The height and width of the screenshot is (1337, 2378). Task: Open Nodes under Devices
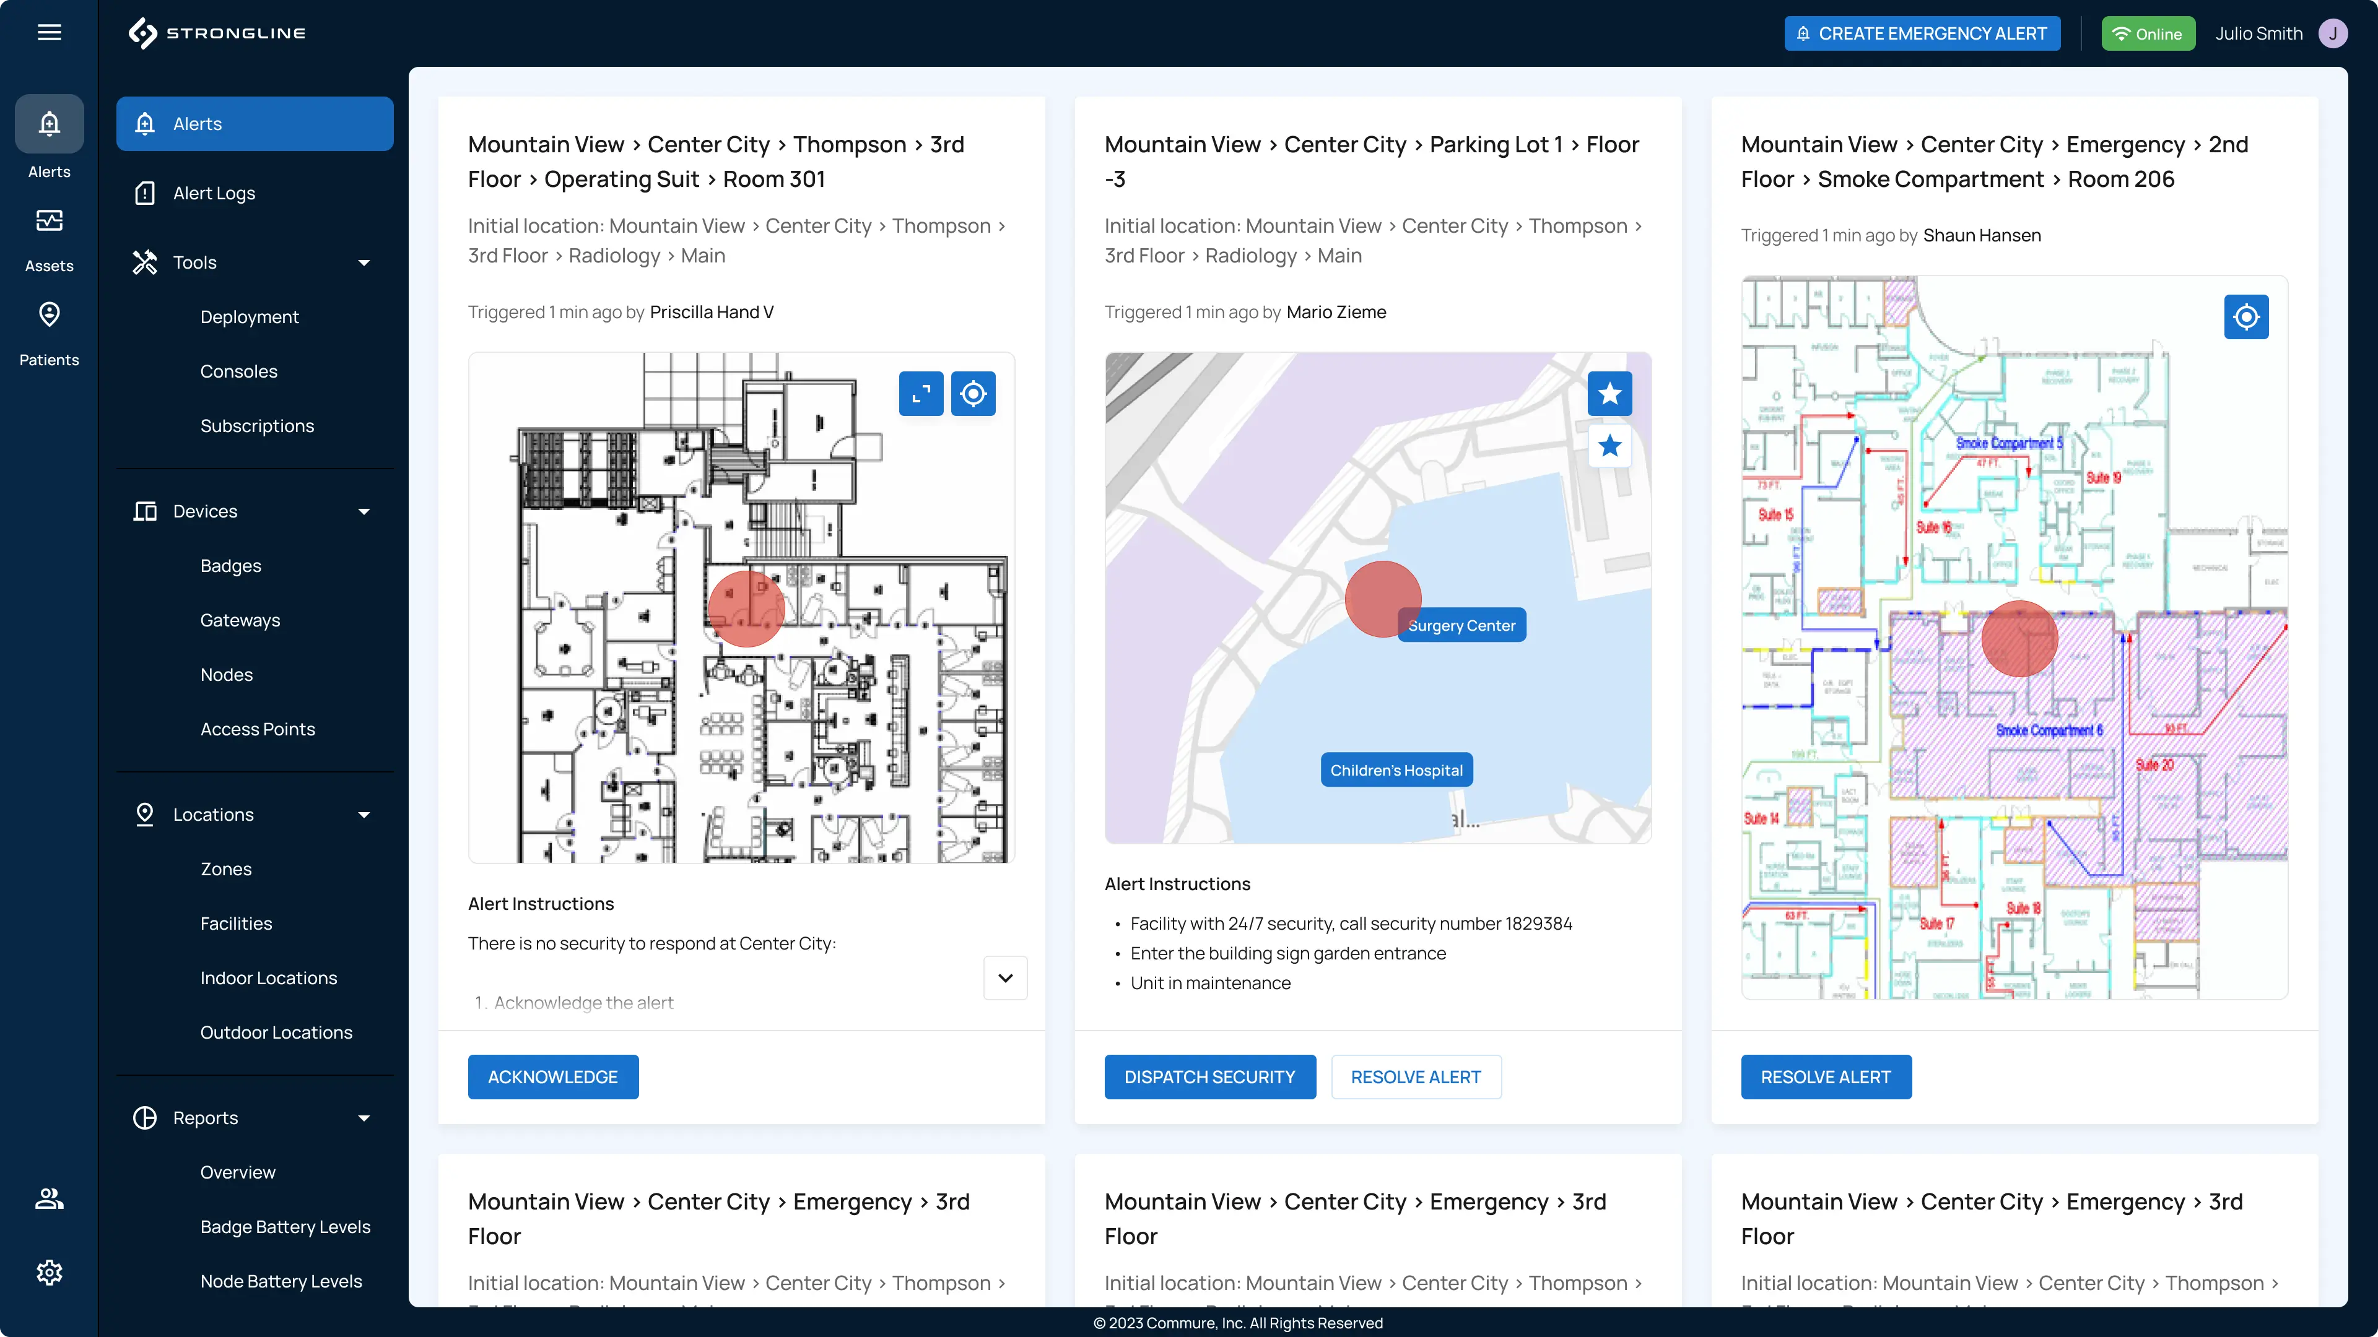[226, 675]
